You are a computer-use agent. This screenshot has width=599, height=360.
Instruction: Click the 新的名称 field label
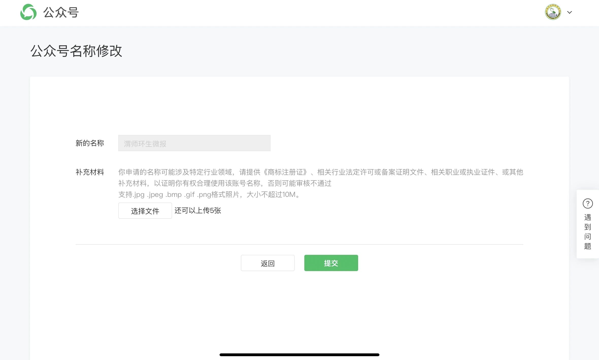point(90,143)
